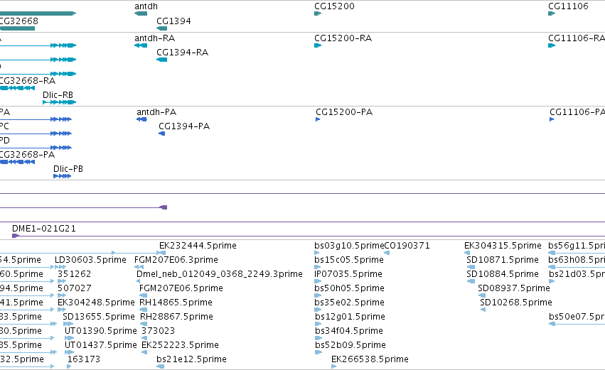Select the CG1394-PA protein glyph
Image resolution: width=605 pixels, height=370 pixels.
coord(162,134)
